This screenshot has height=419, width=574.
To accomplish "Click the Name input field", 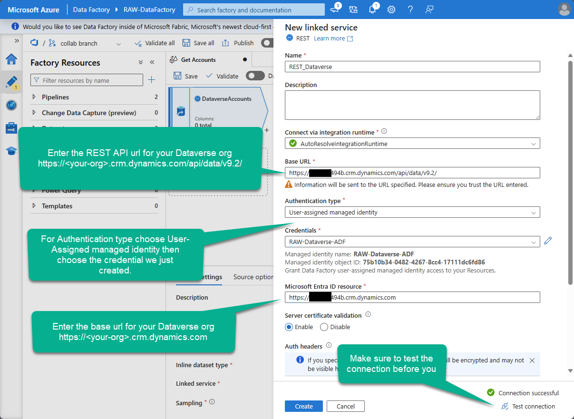I will 412,67.
